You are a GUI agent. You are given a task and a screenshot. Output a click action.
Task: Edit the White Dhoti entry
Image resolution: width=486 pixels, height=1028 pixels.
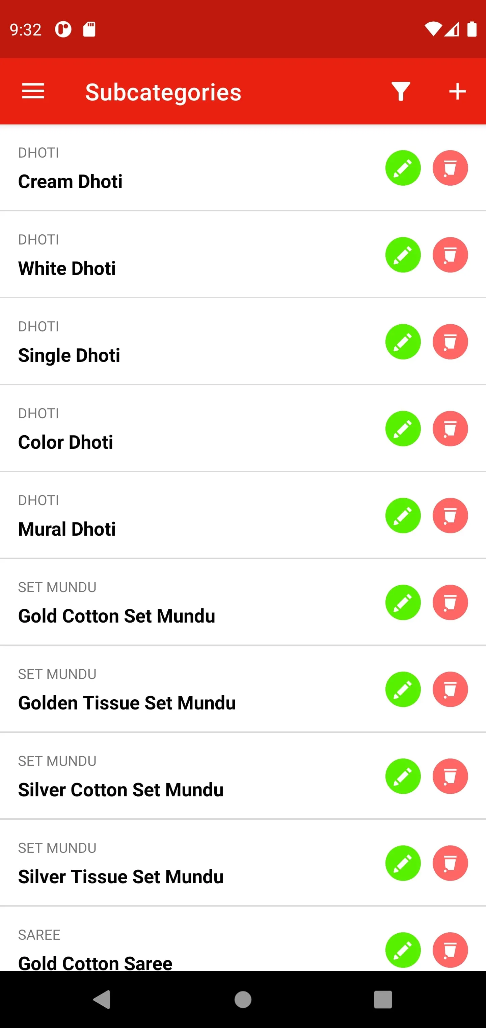coord(403,255)
